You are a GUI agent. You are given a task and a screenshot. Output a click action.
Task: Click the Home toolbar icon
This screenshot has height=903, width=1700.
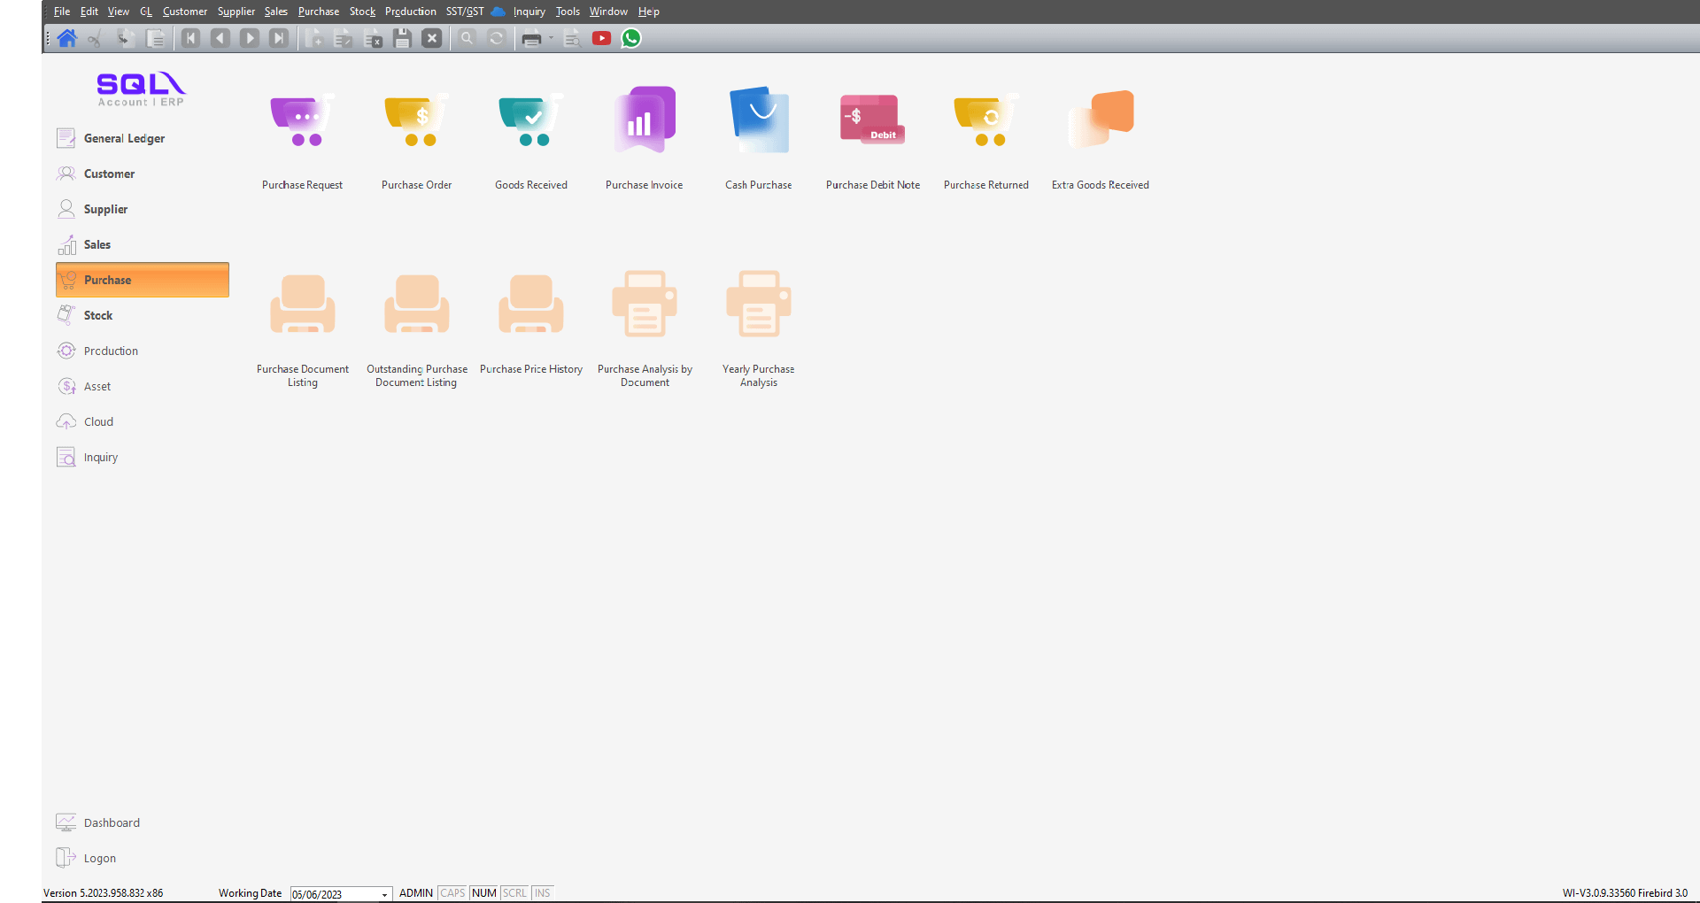(x=67, y=38)
